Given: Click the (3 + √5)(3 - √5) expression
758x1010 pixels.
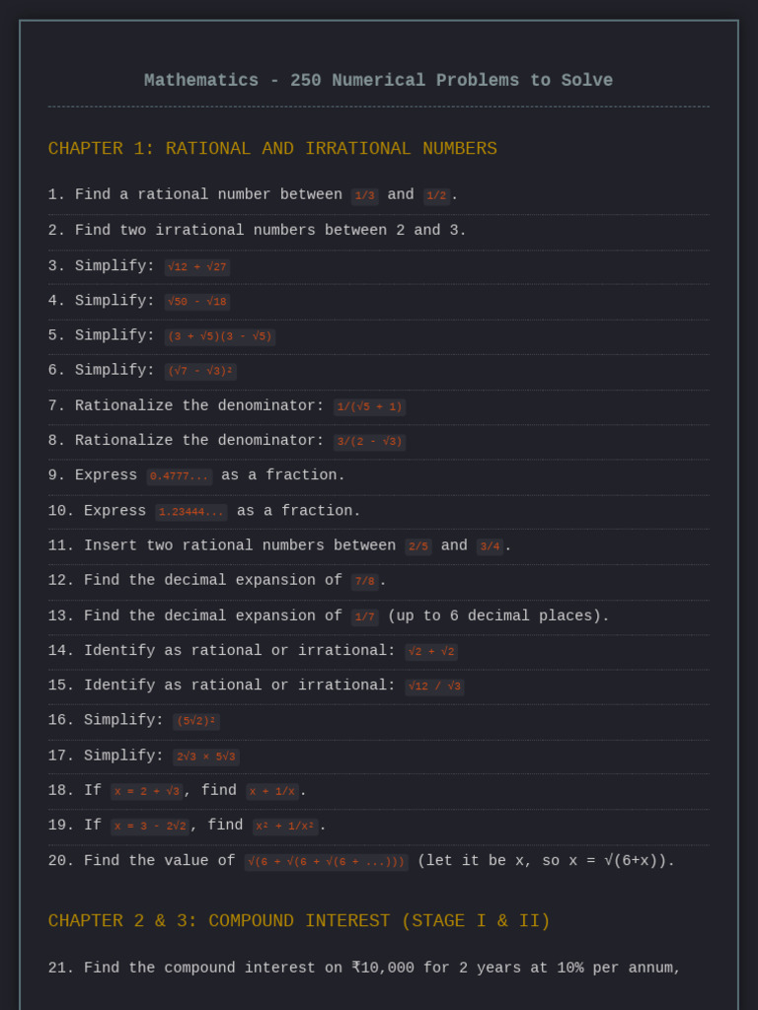Looking at the screenshot, I should click(x=219, y=336).
